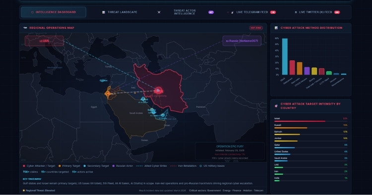Click the Iran Retaliation legend entry
The image size is (372, 195).
184,166
